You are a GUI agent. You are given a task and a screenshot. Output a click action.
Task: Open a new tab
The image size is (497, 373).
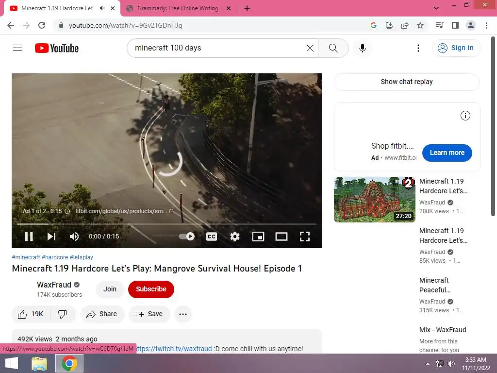pyautogui.click(x=247, y=8)
